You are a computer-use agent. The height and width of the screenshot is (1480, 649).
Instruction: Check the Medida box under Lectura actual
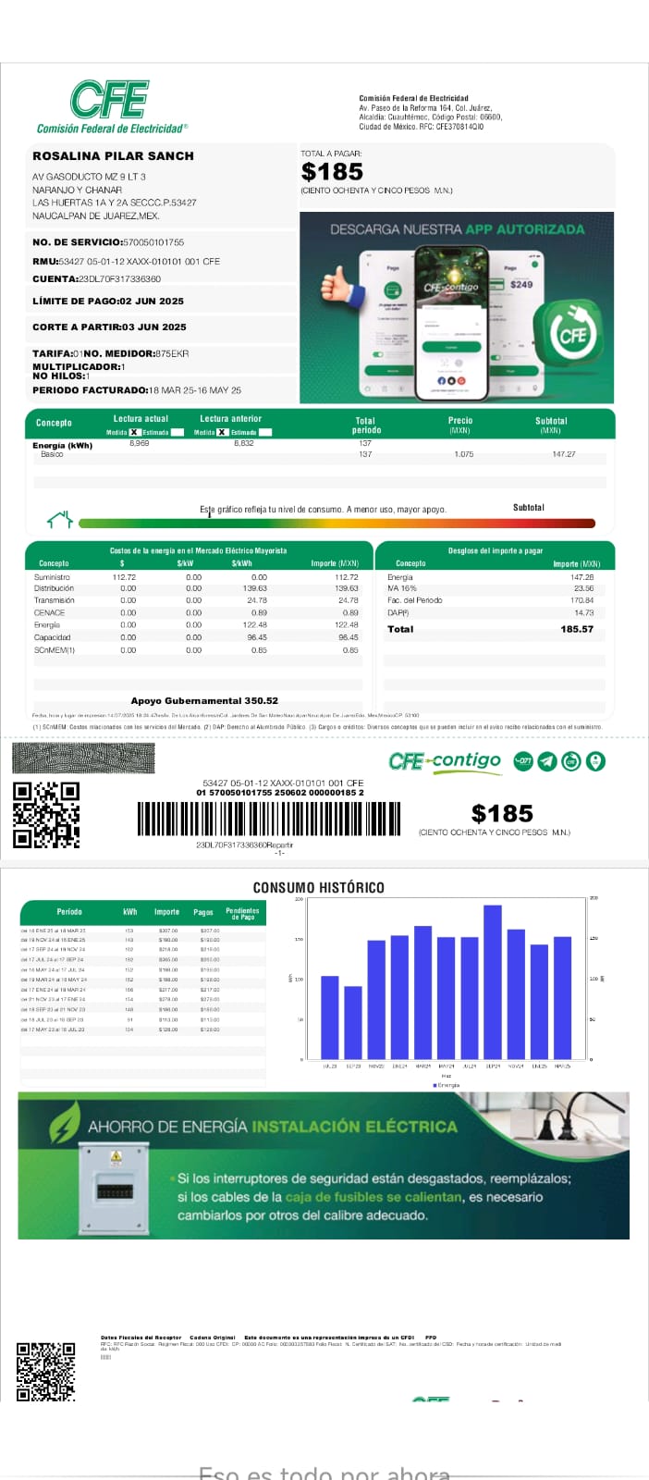coord(134,432)
